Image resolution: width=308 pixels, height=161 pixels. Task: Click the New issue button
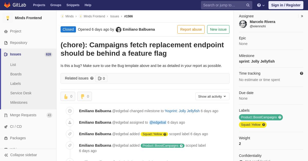[218, 29]
